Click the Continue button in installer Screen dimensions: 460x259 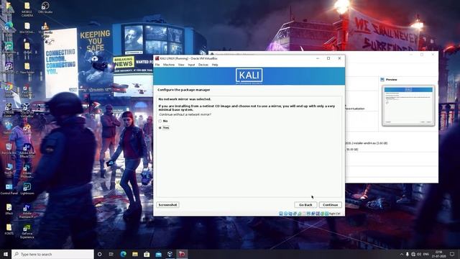(331, 204)
